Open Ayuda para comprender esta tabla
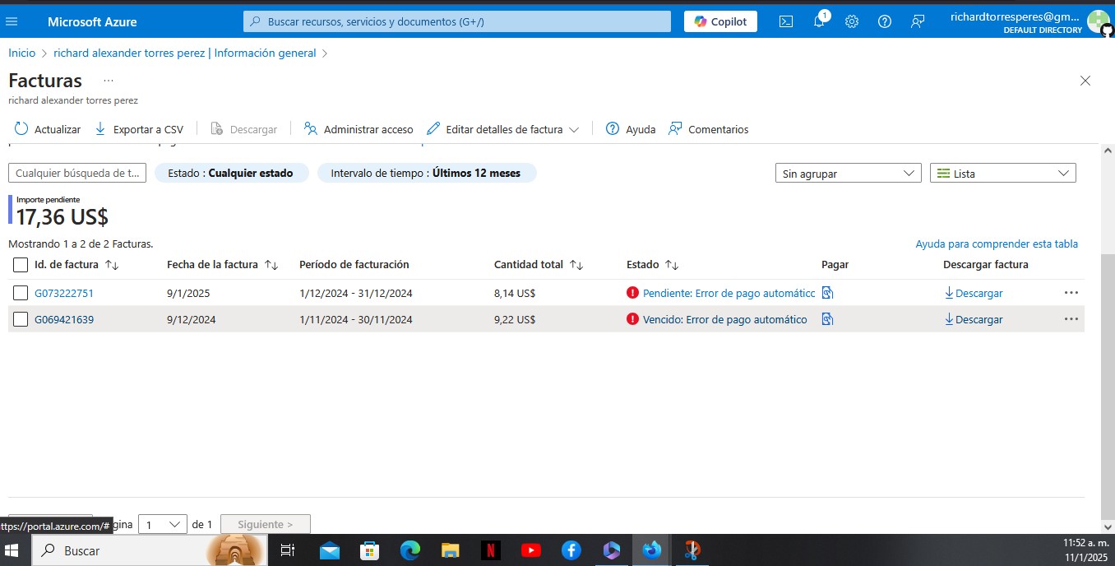 click(x=997, y=244)
